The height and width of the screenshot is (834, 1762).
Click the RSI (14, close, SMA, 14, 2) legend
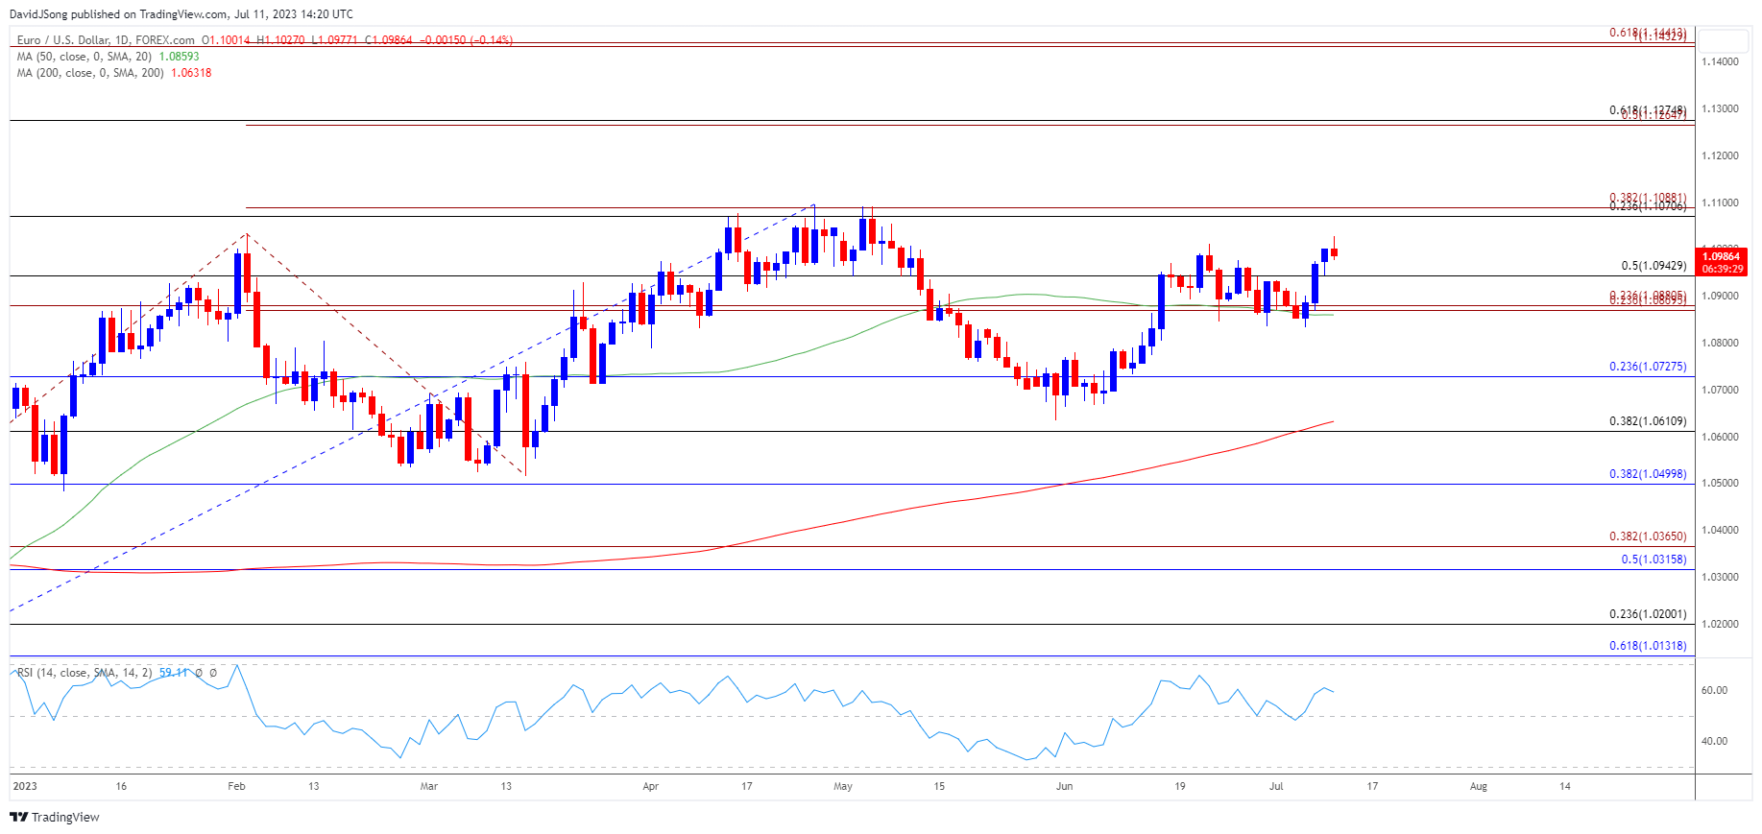(84, 673)
